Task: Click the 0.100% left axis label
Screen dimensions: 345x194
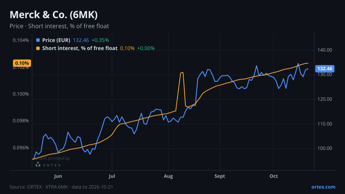Action: click(21, 94)
